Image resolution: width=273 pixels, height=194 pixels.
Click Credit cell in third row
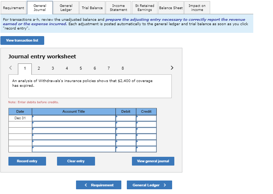[146, 131]
